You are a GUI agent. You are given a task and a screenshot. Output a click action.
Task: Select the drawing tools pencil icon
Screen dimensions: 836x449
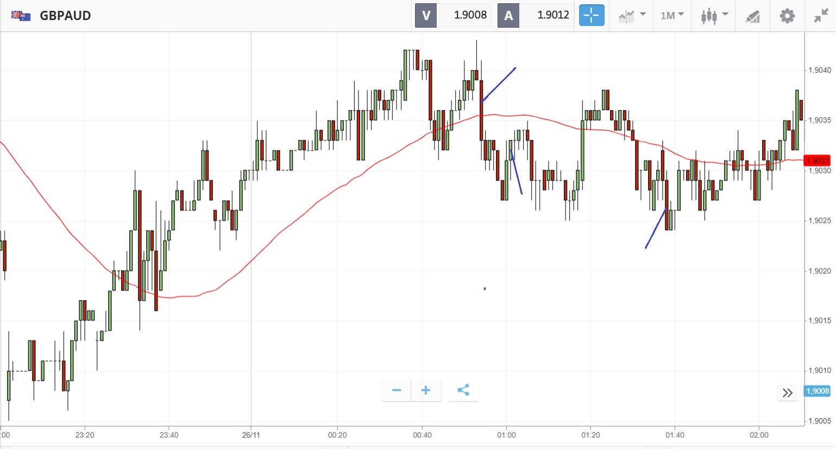tap(752, 16)
